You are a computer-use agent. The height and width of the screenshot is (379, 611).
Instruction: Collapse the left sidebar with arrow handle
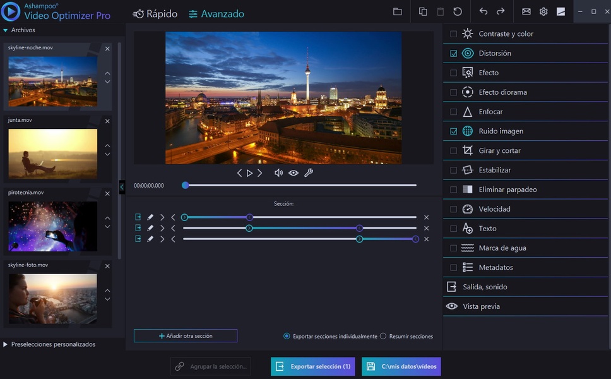(122, 186)
